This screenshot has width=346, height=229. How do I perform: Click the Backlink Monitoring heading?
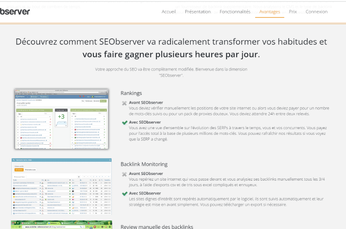[x=144, y=164]
